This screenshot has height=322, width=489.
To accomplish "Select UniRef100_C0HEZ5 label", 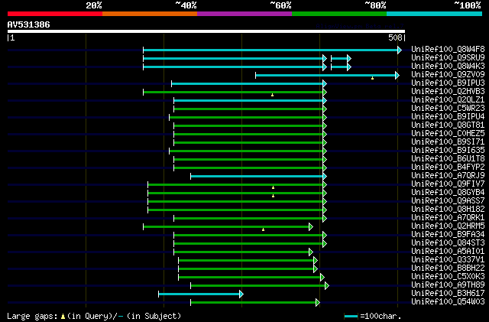I will pos(448,134).
